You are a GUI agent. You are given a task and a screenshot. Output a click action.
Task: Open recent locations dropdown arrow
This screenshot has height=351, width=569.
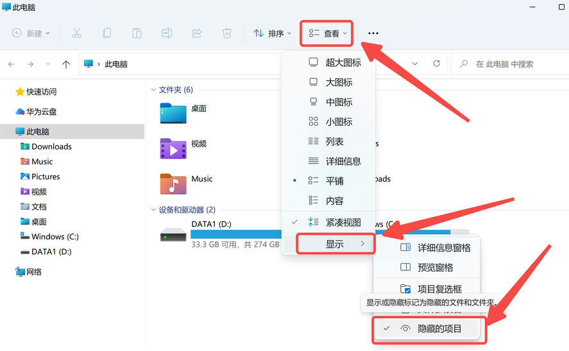(48, 64)
